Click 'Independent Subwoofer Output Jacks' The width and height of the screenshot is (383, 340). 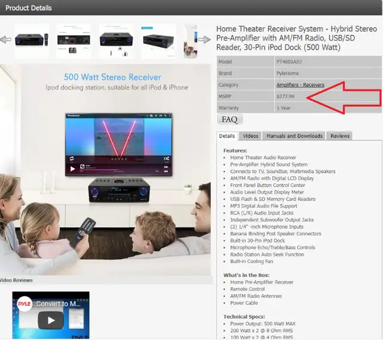pyautogui.click(x=272, y=220)
